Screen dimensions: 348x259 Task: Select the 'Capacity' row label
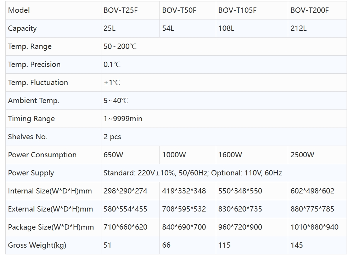click(x=22, y=28)
